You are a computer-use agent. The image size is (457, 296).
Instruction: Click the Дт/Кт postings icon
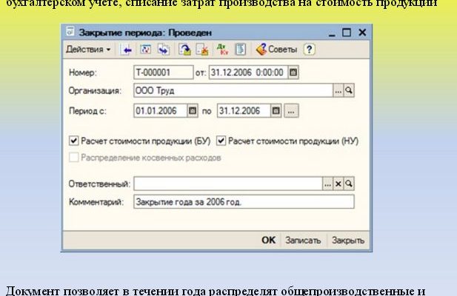pos(222,50)
